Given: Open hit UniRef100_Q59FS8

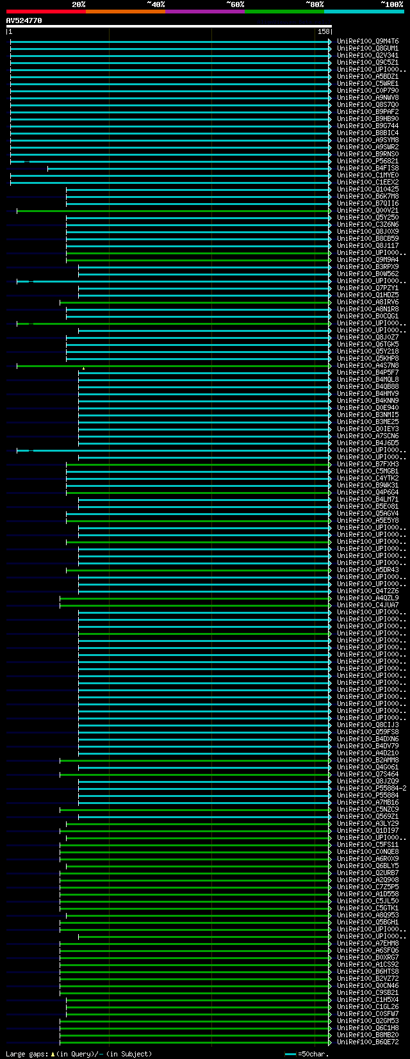Looking at the screenshot, I should point(368,732).
